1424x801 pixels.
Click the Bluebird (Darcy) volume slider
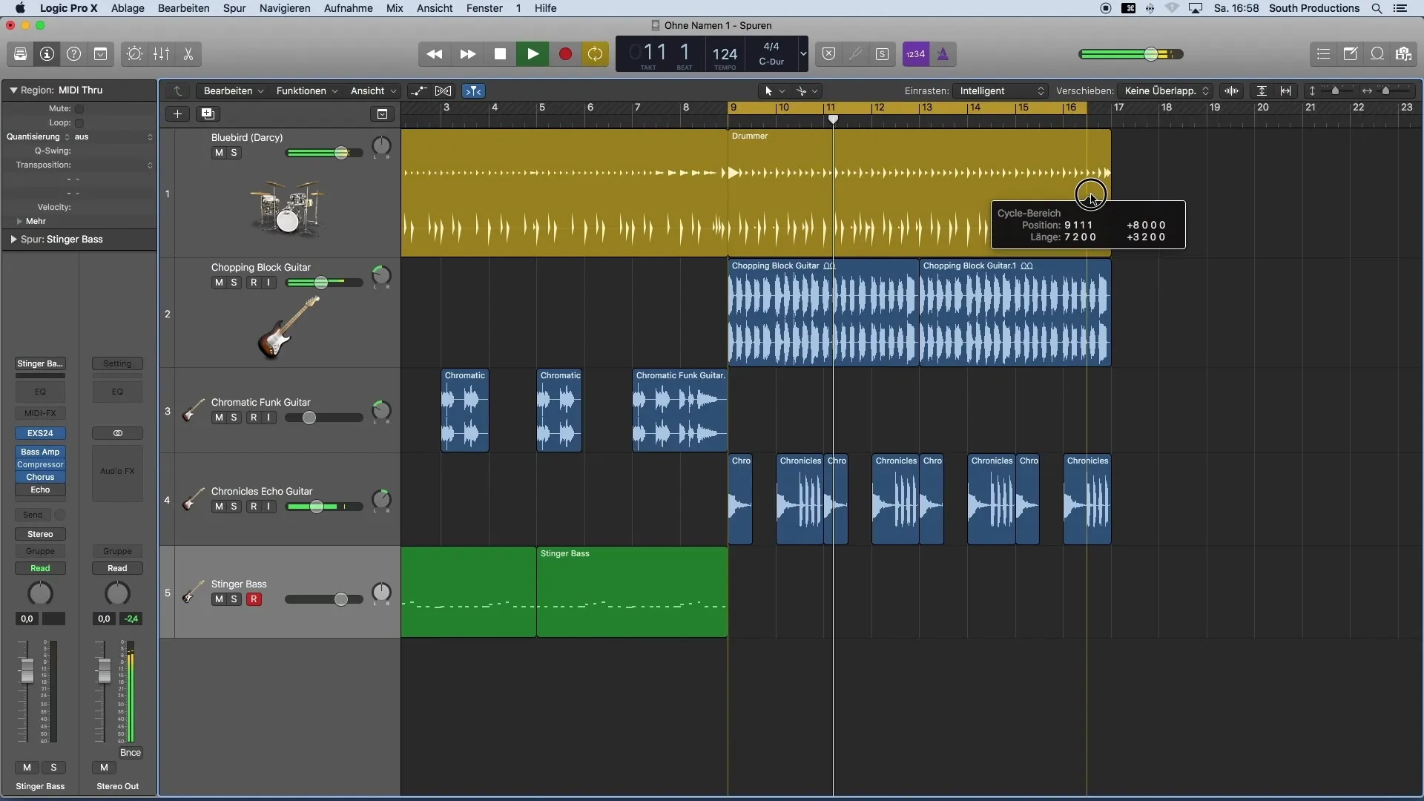tap(324, 153)
